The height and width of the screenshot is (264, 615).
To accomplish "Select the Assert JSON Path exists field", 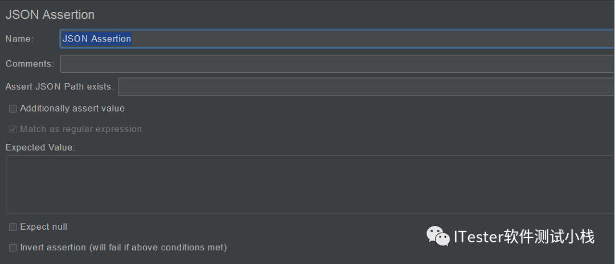I will pyautogui.click(x=366, y=86).
